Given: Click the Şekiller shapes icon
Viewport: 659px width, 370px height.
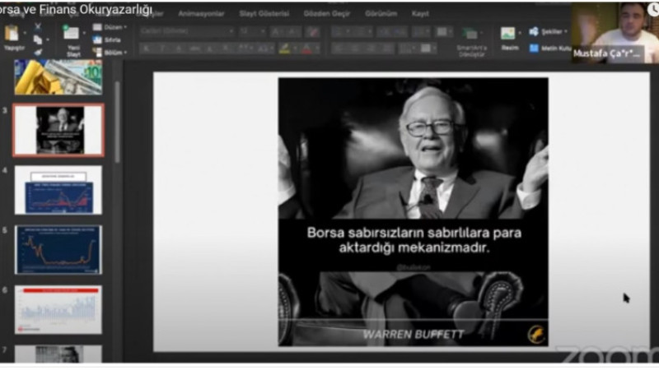Looking at the screenshot, I should click(534, 31).
